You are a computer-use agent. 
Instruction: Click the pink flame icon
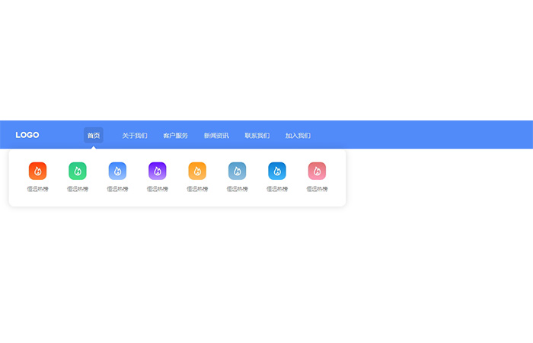click(318, 171)
